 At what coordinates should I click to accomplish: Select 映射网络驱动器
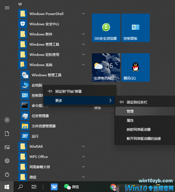145,129
